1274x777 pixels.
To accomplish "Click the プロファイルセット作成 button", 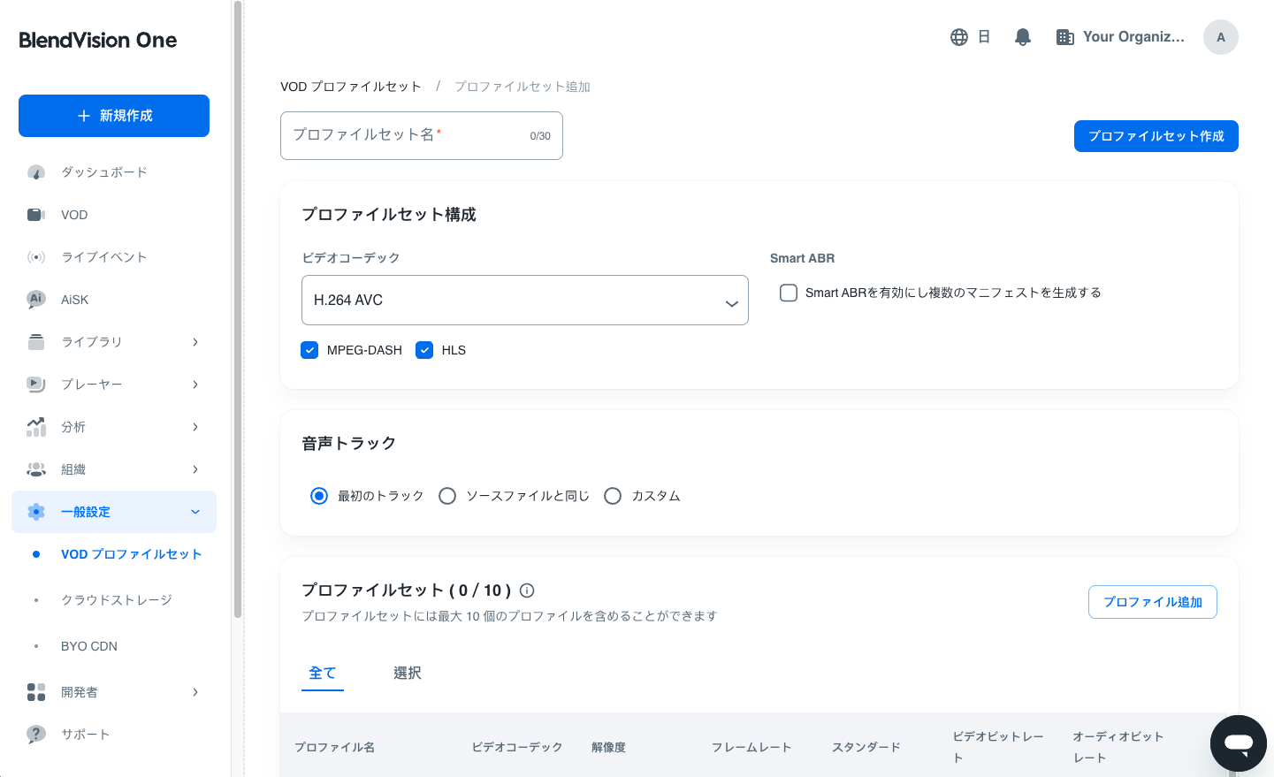I will [1156, 136].
